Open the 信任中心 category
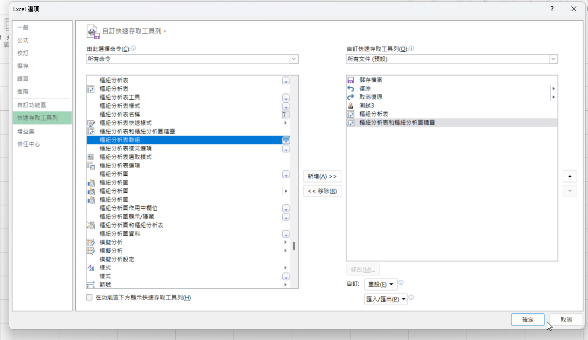The width and height of the screenshot is (588, 340). pyautogui.click(x=42, y=144)
